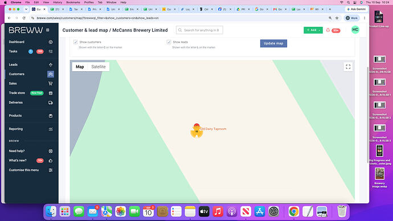The width and height of the screenshot is (393, 221).
Task: Open Calendar from the Dock
Action: 149,211
